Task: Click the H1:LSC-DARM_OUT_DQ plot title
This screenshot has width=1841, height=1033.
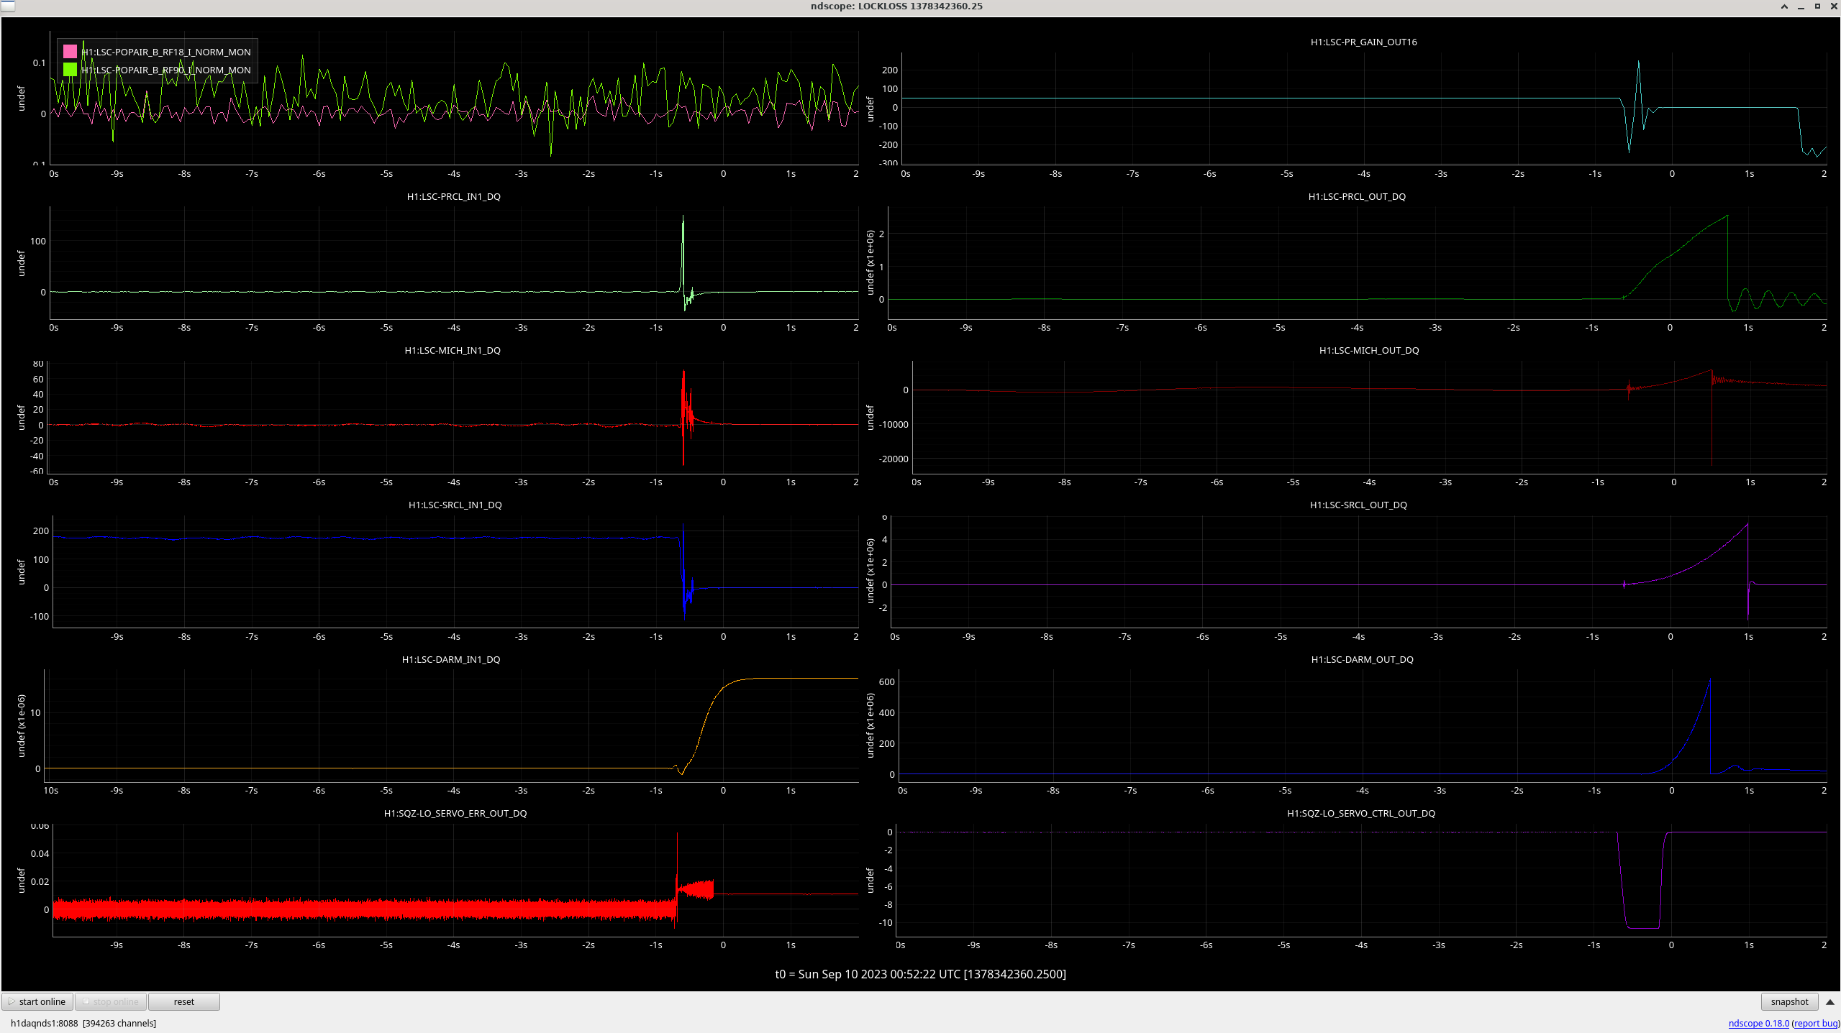Action: coord(1362,659)
